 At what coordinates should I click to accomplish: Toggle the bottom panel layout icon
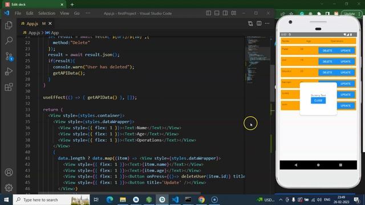point(217,13)
